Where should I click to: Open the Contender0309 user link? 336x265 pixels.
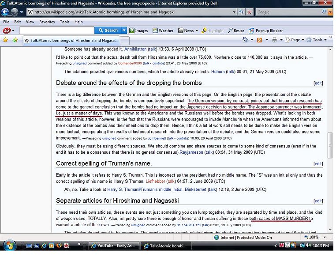pyautogui.click(x=130, y=63)
